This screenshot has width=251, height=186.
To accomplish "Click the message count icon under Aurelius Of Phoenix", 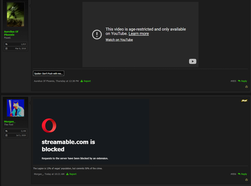I will click(7, 44).
